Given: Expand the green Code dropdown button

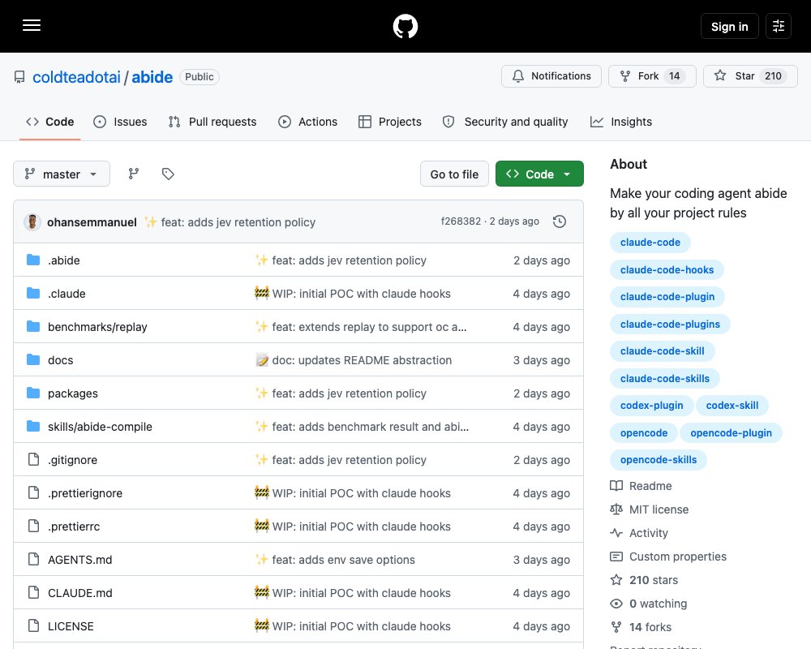Looking at the screenshot, I should tap(539, 174).
